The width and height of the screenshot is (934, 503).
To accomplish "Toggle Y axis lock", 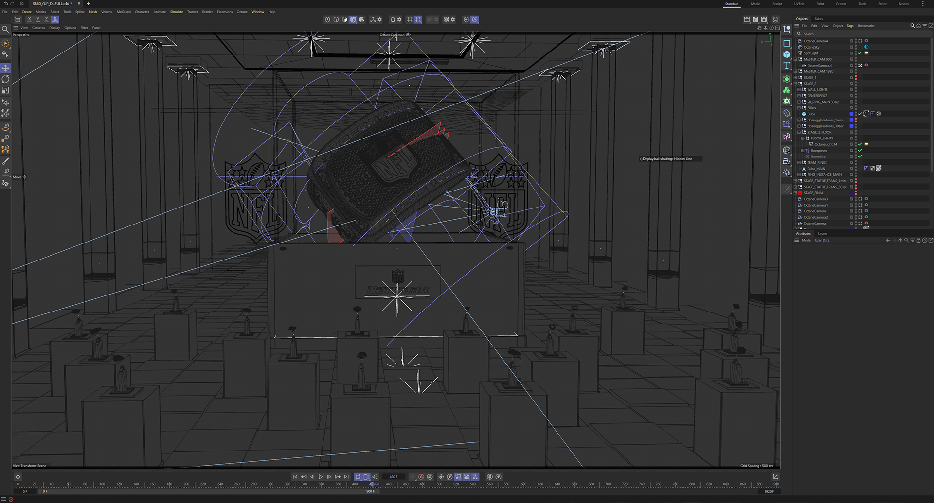I will click(38, 19).
